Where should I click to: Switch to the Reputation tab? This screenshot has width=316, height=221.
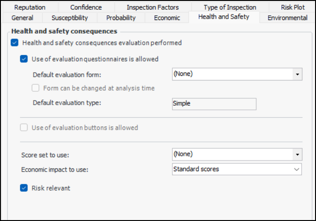[x=30, y=7]
